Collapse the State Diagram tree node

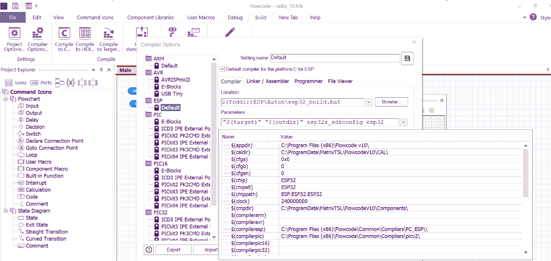click(x=6, y=211)
